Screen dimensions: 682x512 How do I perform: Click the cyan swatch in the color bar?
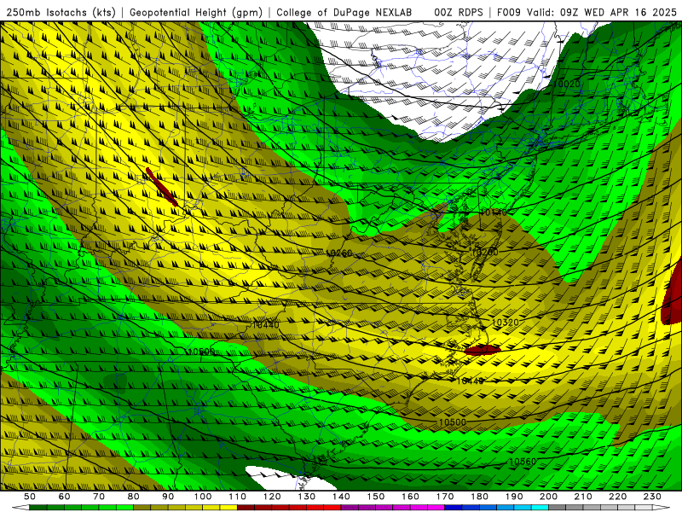540,507
